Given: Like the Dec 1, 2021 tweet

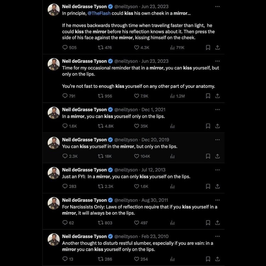Looking at the screenshot, I should tap(137, 126).
